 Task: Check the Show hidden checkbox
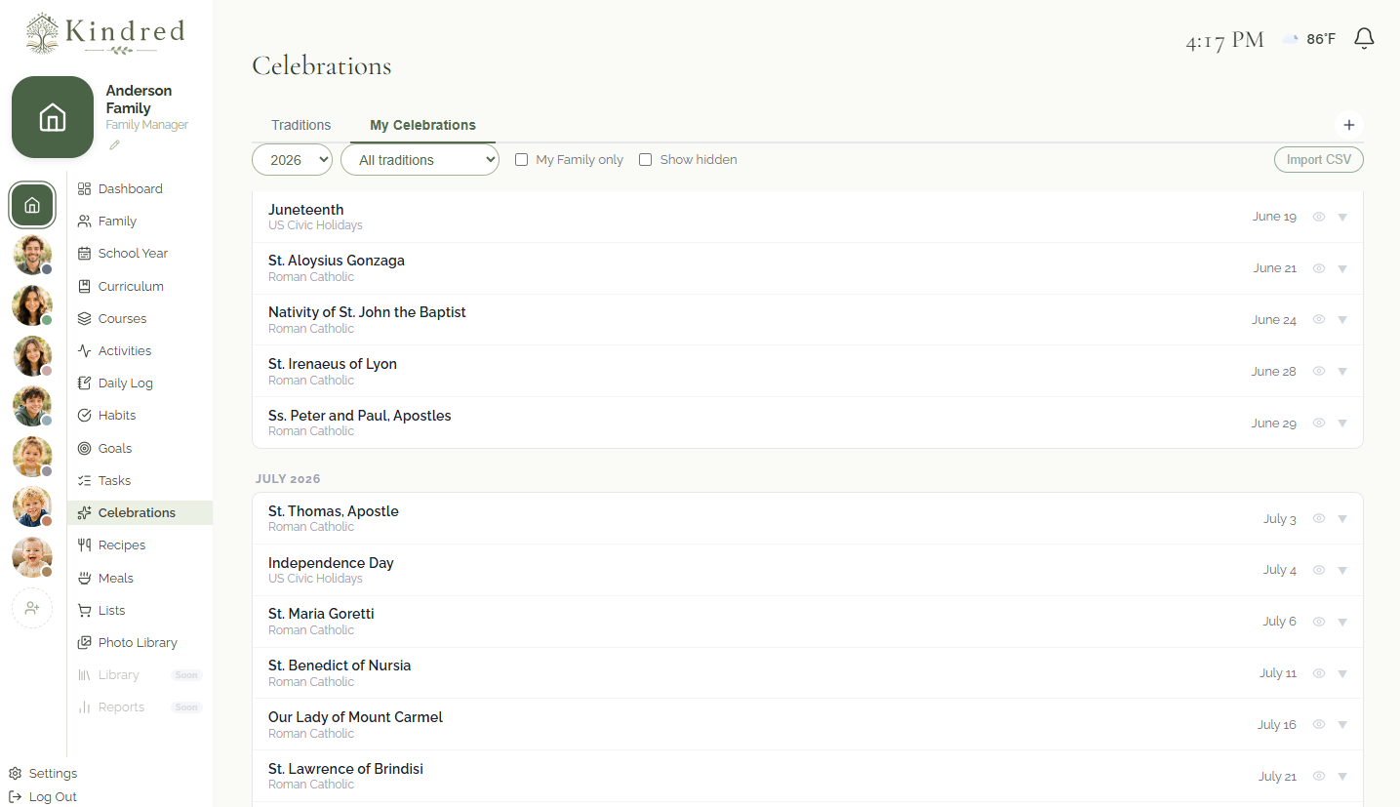pos(645,159)
